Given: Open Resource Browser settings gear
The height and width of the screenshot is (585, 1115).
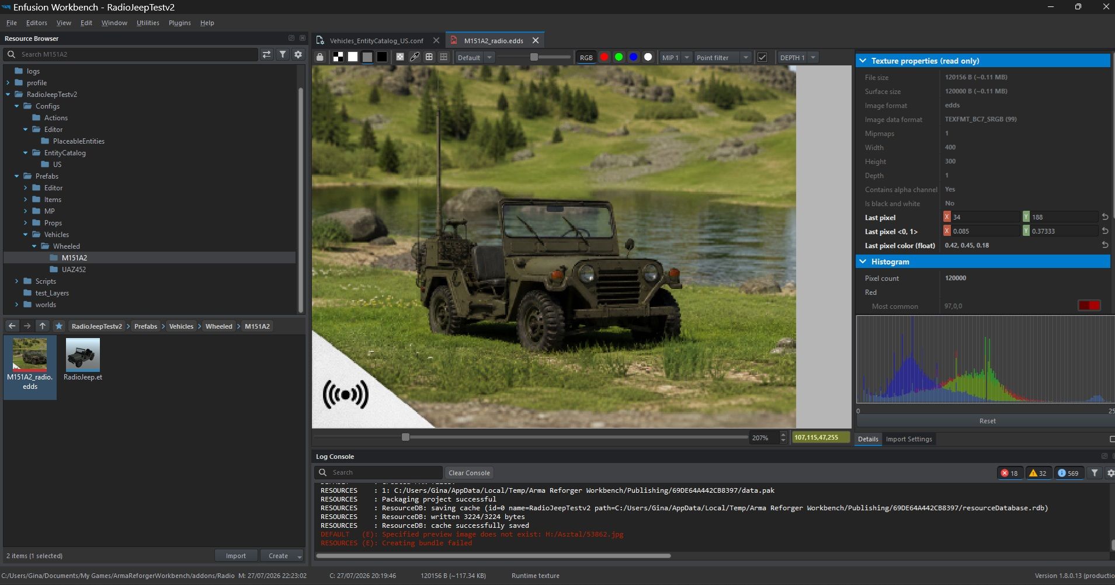Looking at the screenshot, I should [x=298, y=54].
